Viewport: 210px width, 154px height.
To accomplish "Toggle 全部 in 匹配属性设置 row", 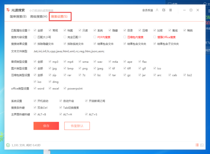I will [x=35, y=30].
